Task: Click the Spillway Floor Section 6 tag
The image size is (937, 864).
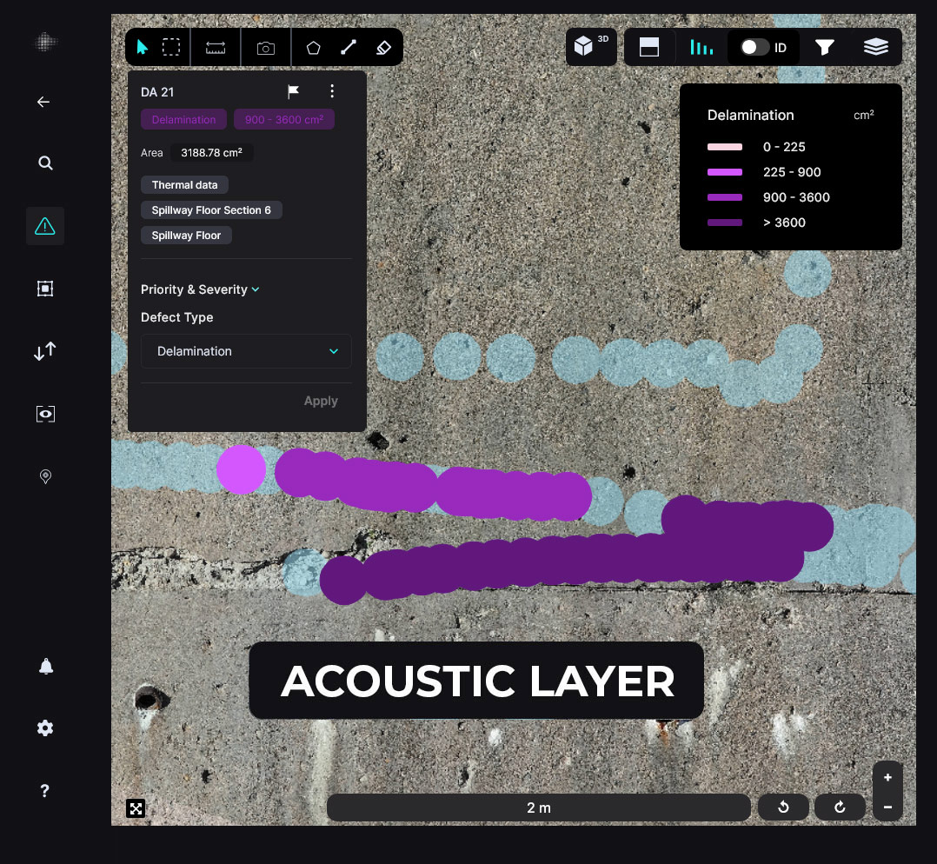Action: click(211, 209)
